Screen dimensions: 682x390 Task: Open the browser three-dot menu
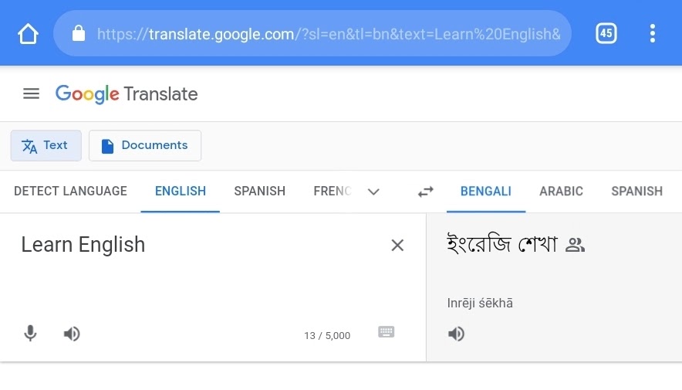click(x=653, y=33)
